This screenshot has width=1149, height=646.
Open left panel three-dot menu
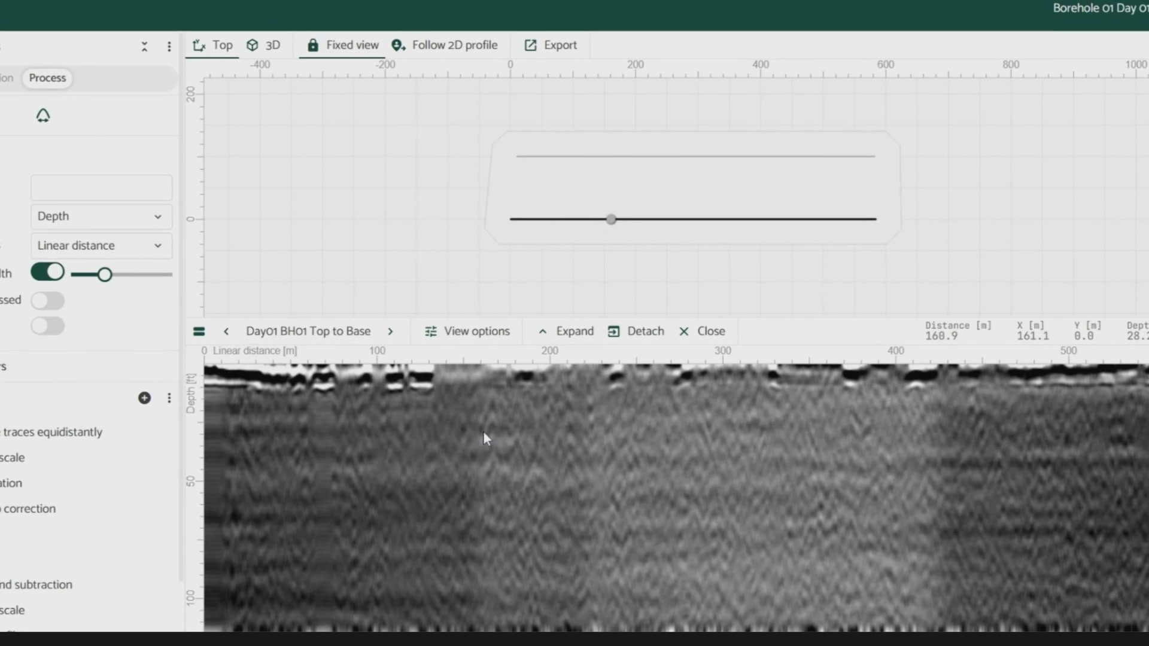click(169, 47)
